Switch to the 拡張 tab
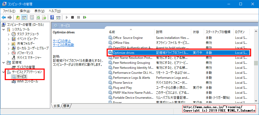 point(57,106)
